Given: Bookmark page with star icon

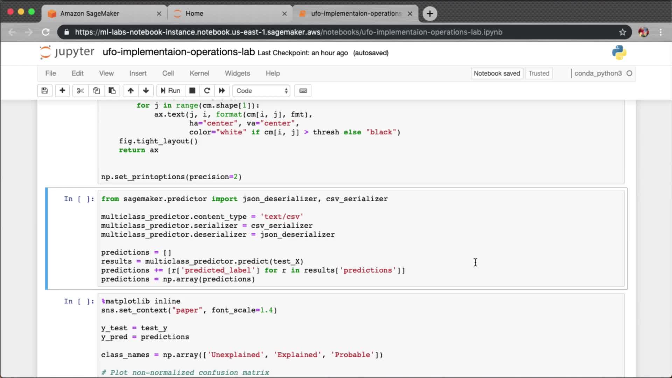Looking at the screenshot, I should (x=622, y=32).
